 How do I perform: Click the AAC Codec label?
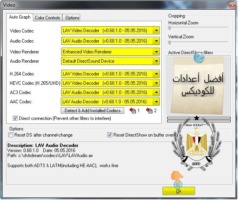pos(21,101)
